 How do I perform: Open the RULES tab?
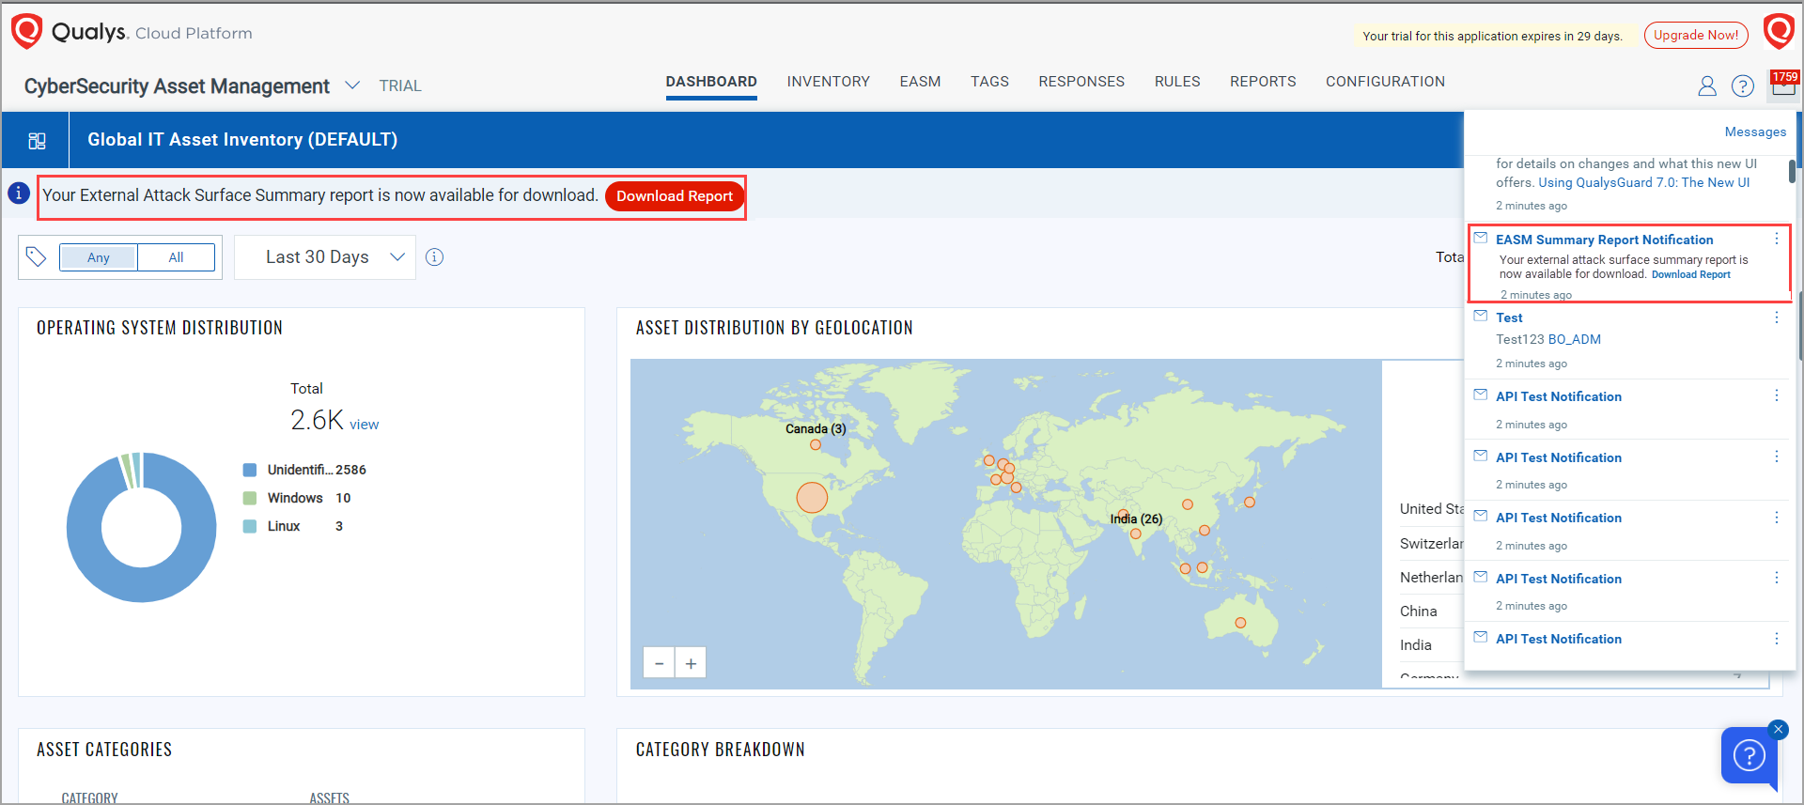click(1177, 82)
